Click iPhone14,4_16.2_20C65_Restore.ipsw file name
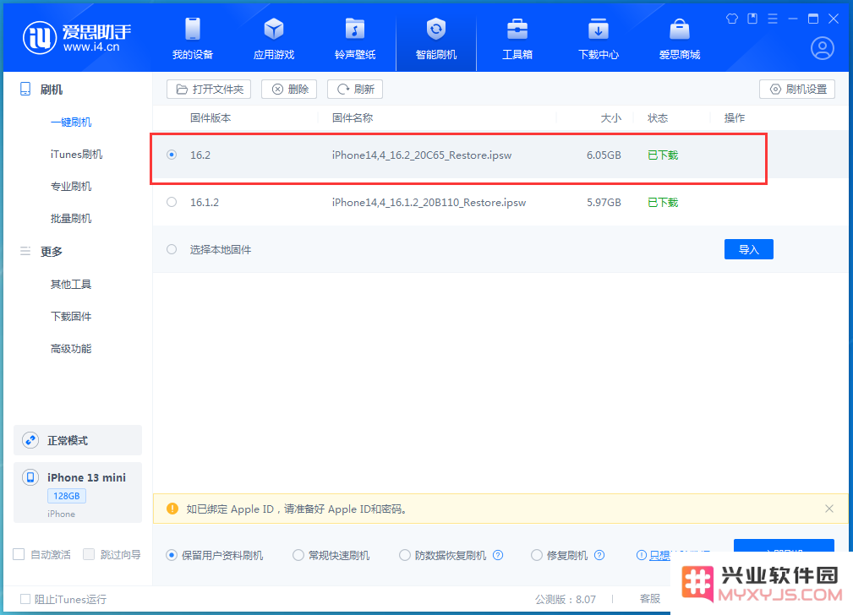Screen dimensions: 853x615 click(x=422, y=155)
